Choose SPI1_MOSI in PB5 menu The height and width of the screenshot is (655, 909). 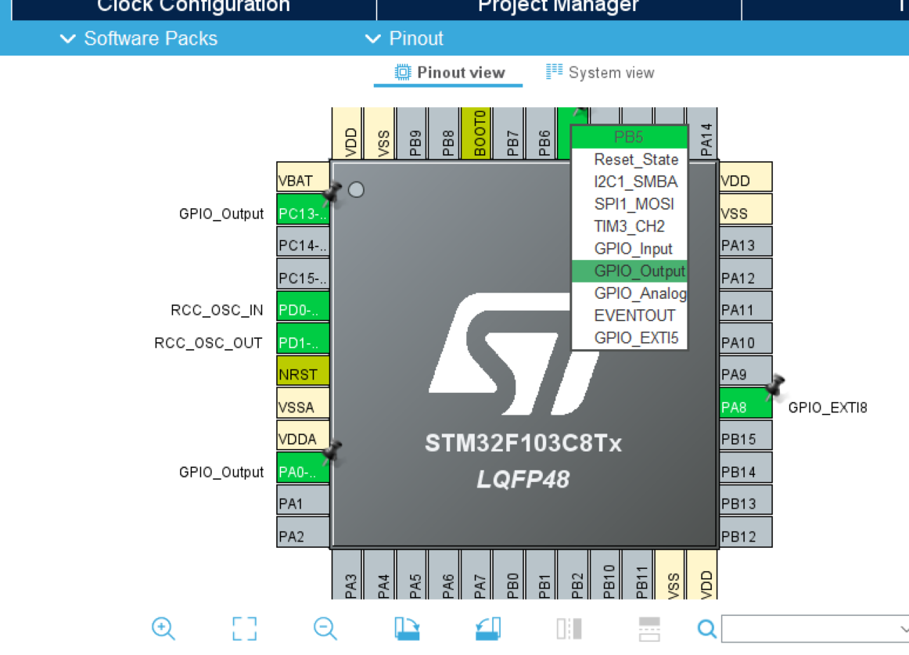[630, 204]
